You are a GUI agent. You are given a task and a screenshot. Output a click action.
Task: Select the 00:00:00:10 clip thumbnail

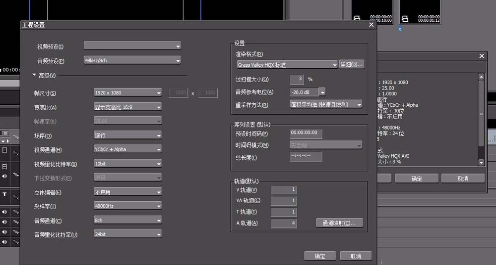click(x=372, y=12)
